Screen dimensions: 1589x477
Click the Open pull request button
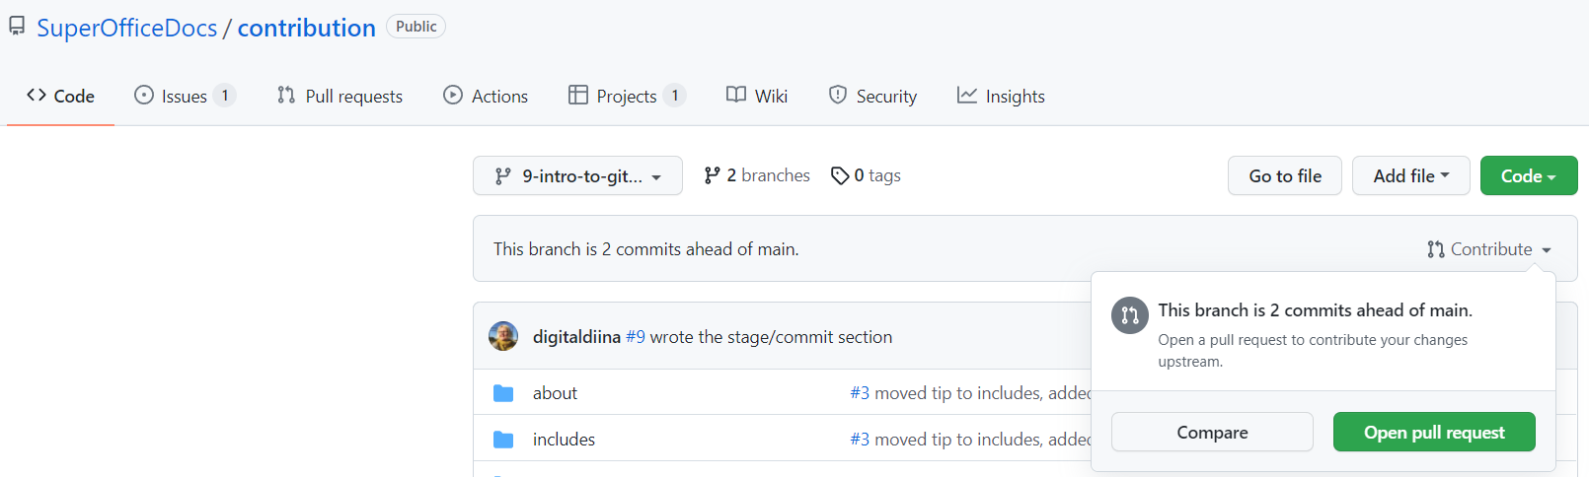pos(1434,432)
